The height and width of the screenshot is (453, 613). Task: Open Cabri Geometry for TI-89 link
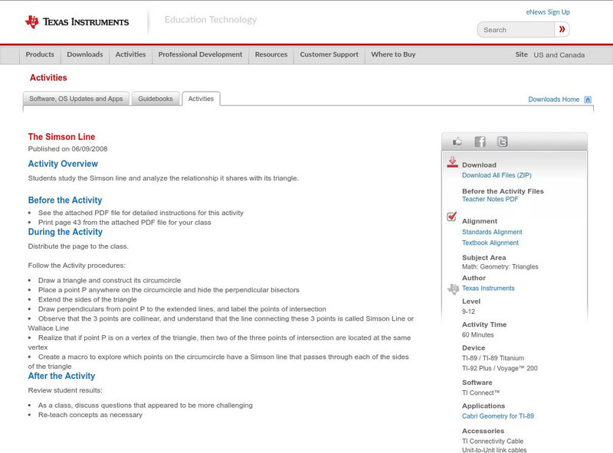point(499,416)
